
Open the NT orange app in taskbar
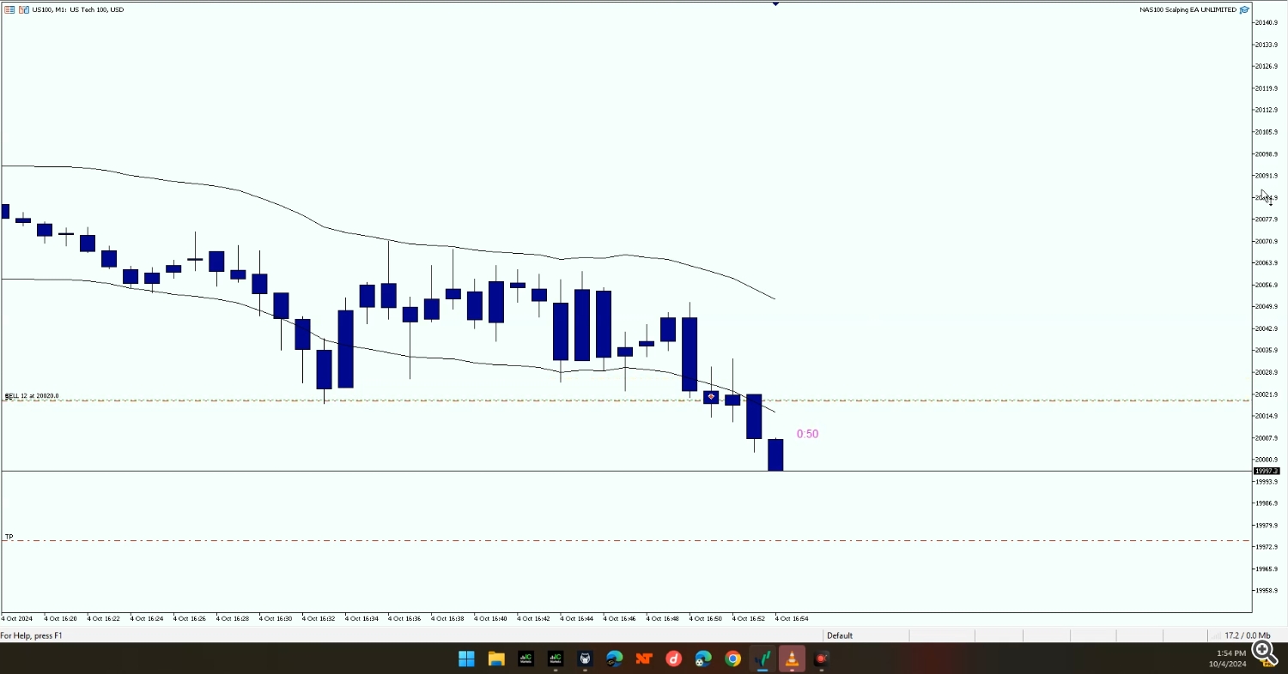(644, 659)
